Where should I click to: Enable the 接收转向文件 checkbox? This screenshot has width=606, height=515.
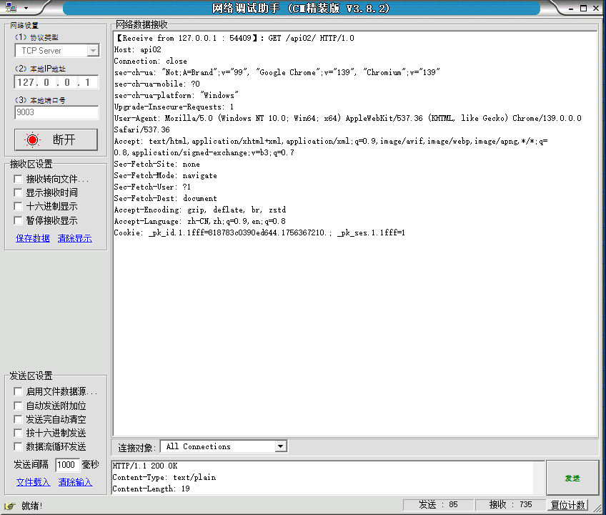pos(19,179)
